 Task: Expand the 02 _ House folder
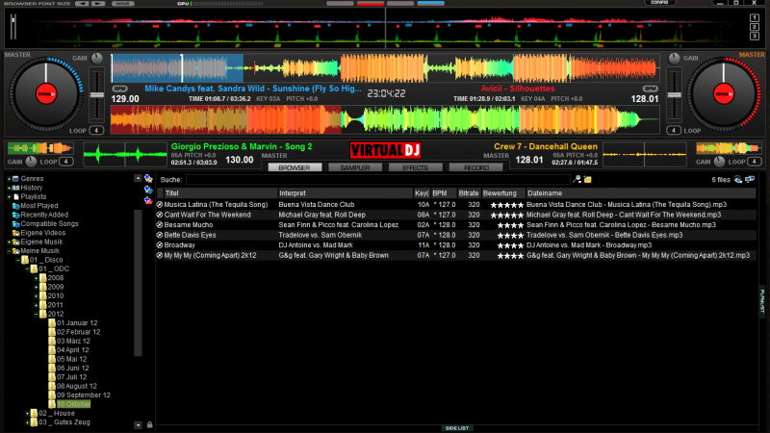click(x=27, y=414)
